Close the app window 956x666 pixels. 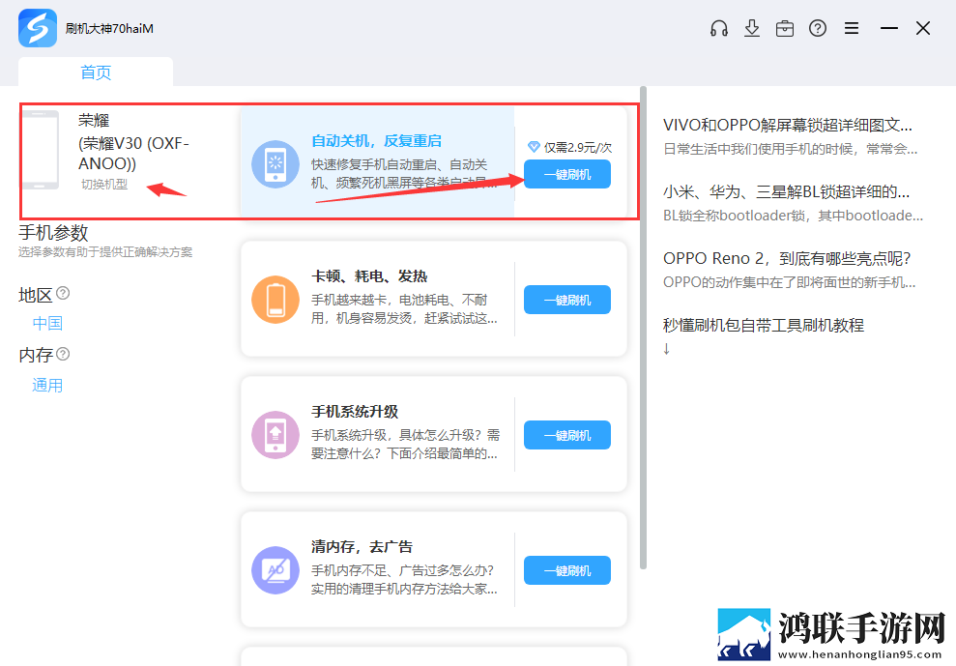[923, 28]
